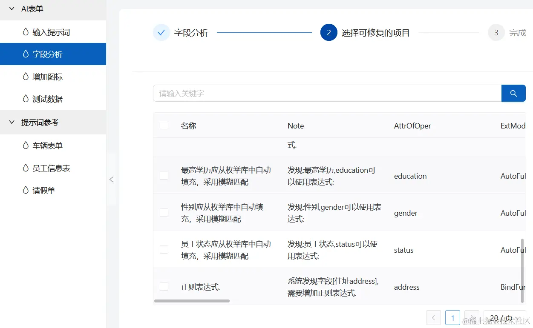Open the 测试数据 menu item
This screenshot has height=328, width=533.
(x=53, y=99)
